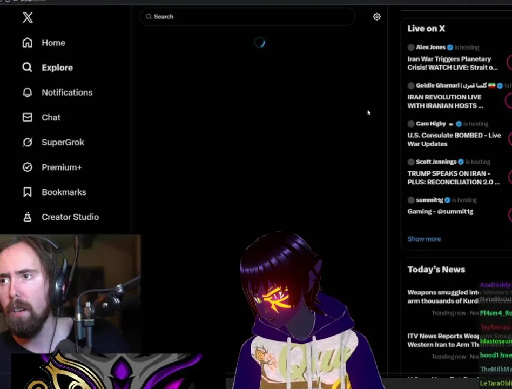Click the SuperGrok icon
This screenshot has height=389, width=512.
point(28,143)
